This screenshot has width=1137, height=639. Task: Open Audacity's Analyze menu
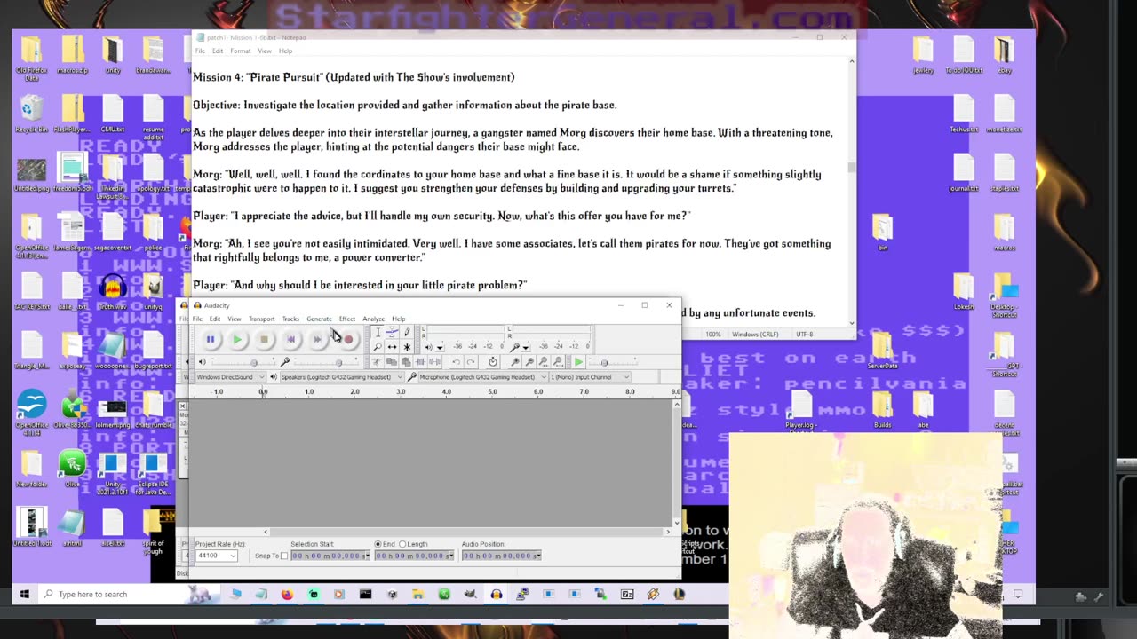coord(373,319)
